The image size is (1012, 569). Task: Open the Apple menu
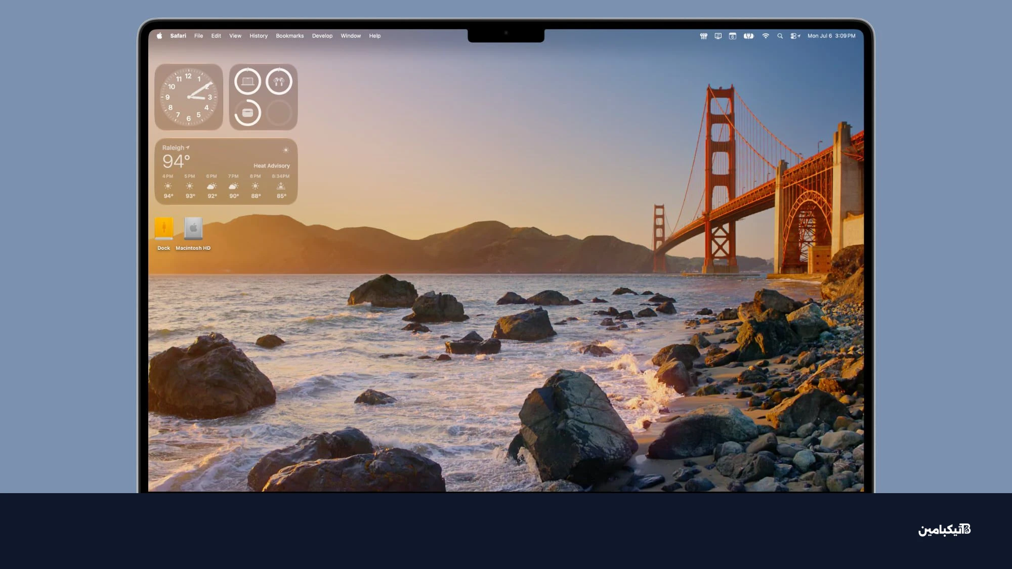159,36
